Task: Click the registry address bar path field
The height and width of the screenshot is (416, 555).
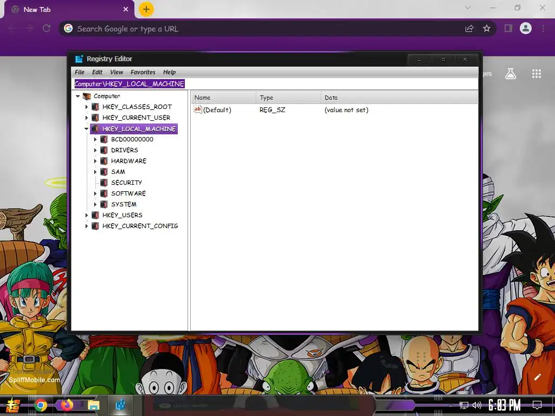Action: pyautogui.click(x=275, y=84)
